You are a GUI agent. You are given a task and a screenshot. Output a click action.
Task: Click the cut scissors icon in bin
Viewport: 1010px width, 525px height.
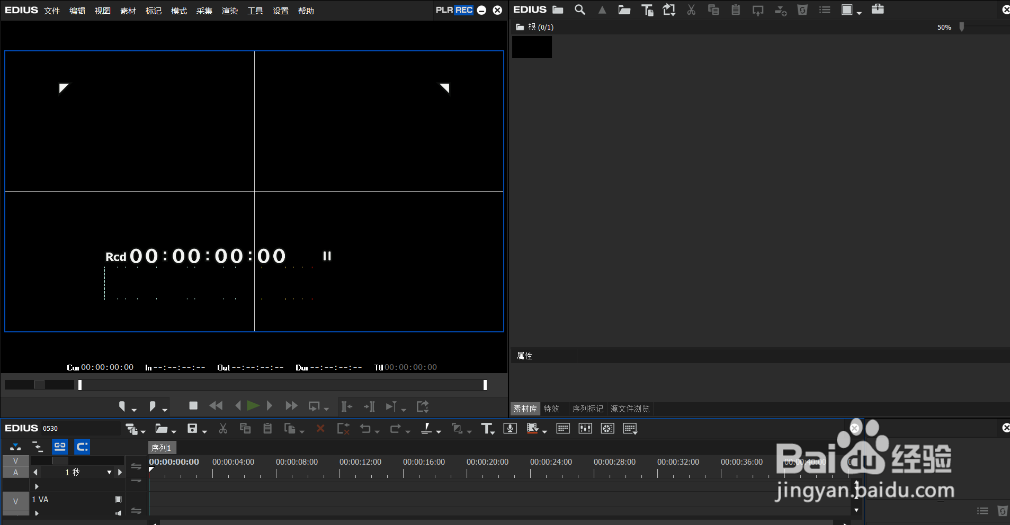click(x=691, y=10)
